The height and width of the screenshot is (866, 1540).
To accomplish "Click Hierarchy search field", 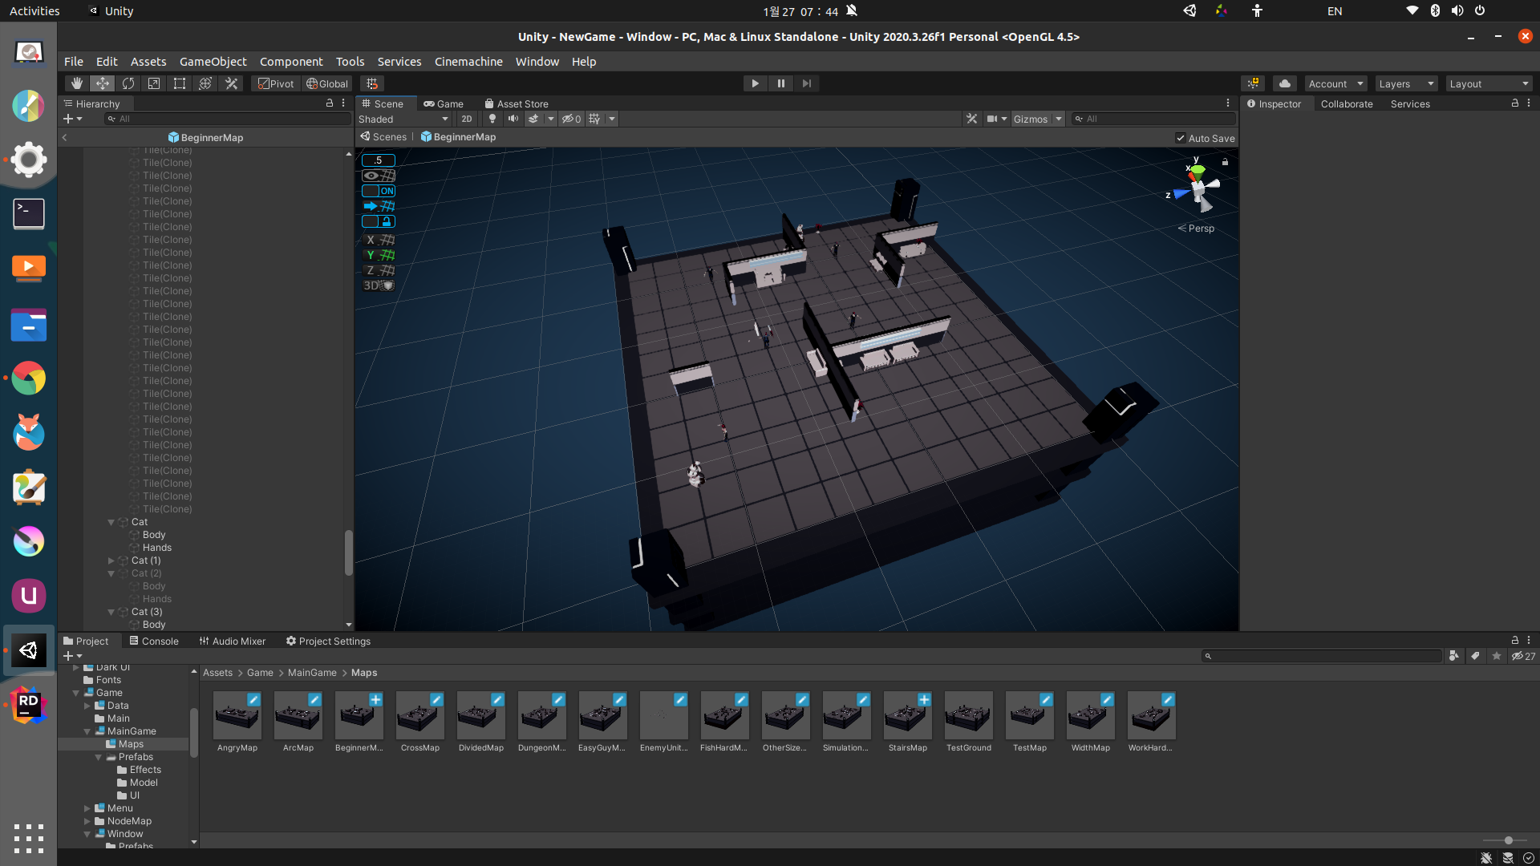I will tap(229, 119).
